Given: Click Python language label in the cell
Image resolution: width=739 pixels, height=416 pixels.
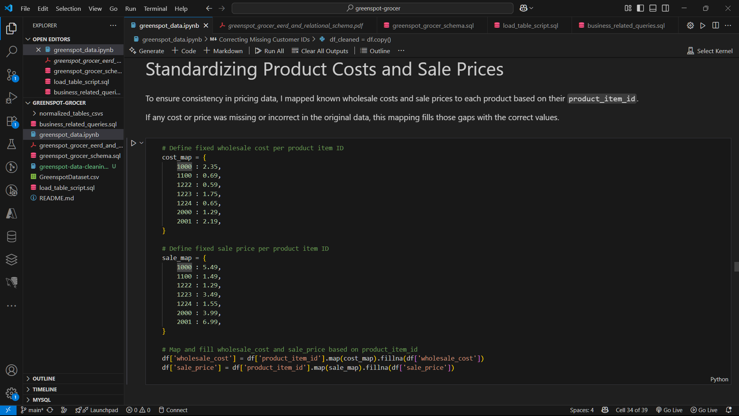Looking at the screenshot, I should (x=719, y=379).
